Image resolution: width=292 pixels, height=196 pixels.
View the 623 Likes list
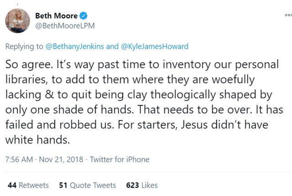(142, 185)
